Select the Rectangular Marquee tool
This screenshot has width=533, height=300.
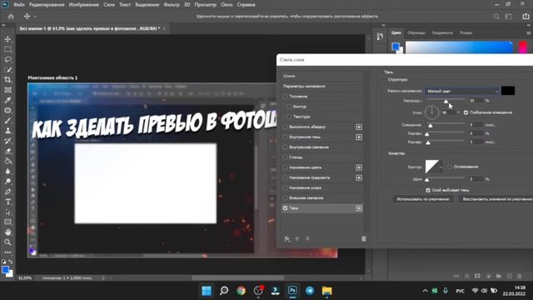coord(7,50)
